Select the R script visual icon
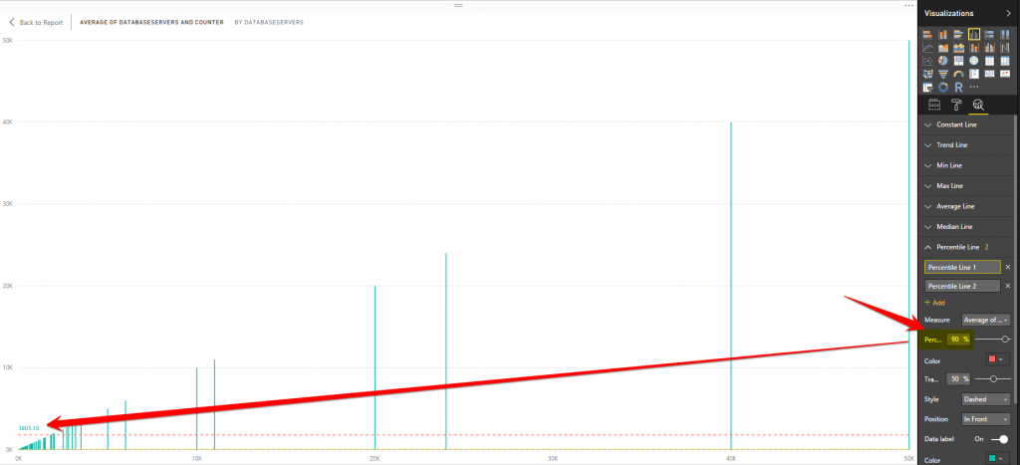The image size is (1020, 465). (x=958, y=88)
